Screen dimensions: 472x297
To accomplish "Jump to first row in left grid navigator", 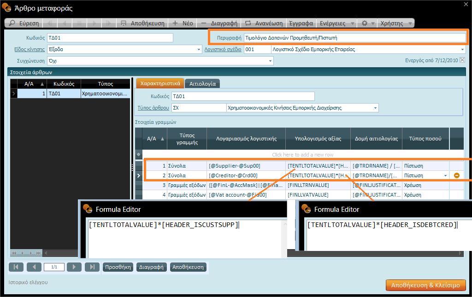I will [x=14, y=253].
